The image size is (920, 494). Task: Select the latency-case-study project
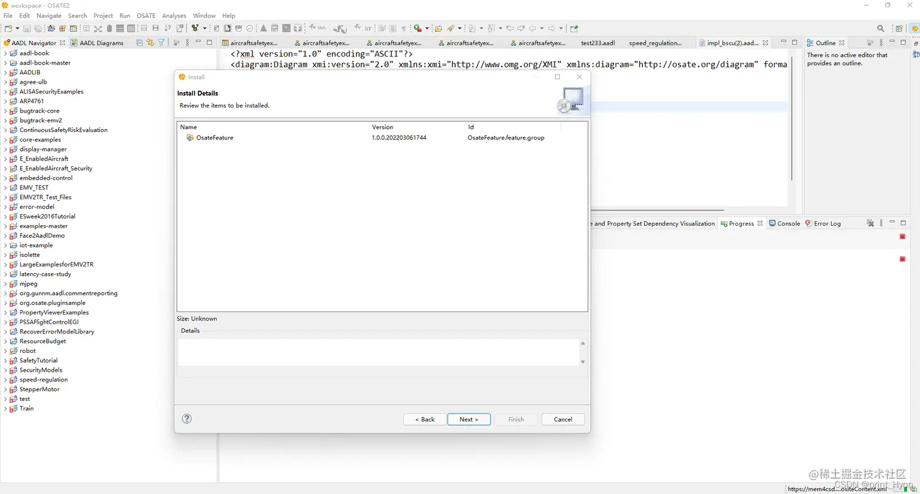point(45,274)
